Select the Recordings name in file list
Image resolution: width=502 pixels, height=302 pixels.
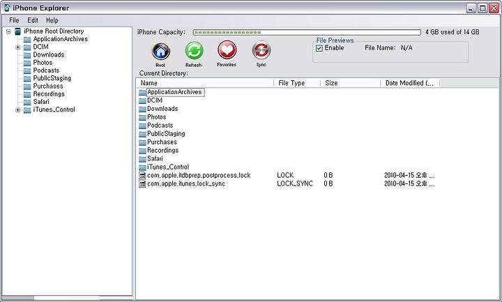click(162, 151)
